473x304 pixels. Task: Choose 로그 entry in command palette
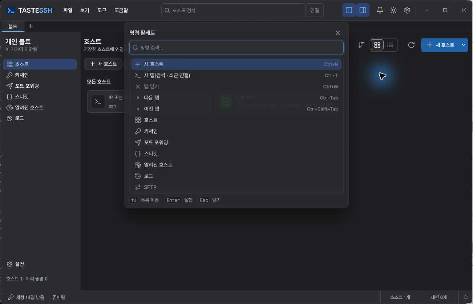(x=236, y=176)
